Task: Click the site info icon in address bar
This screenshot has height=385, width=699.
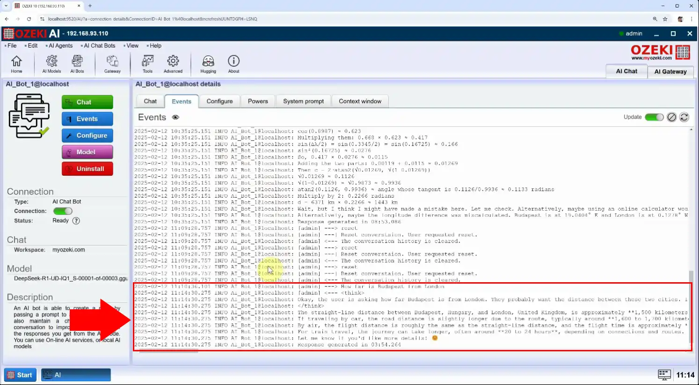Action: point(43,19)
